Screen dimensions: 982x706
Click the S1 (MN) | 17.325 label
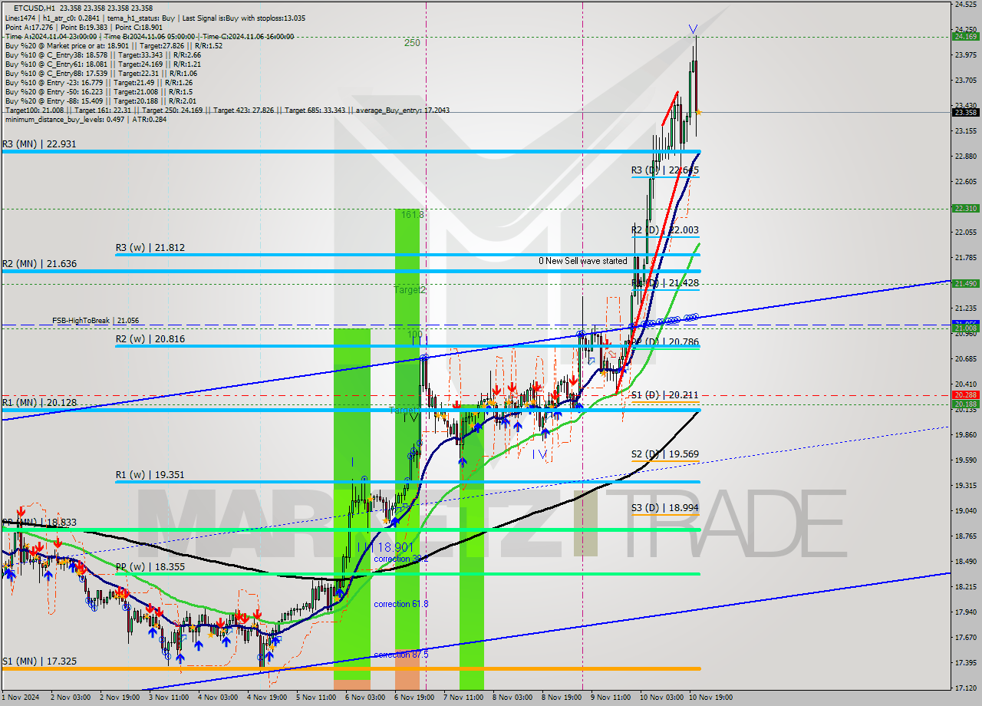coord(40,661)
